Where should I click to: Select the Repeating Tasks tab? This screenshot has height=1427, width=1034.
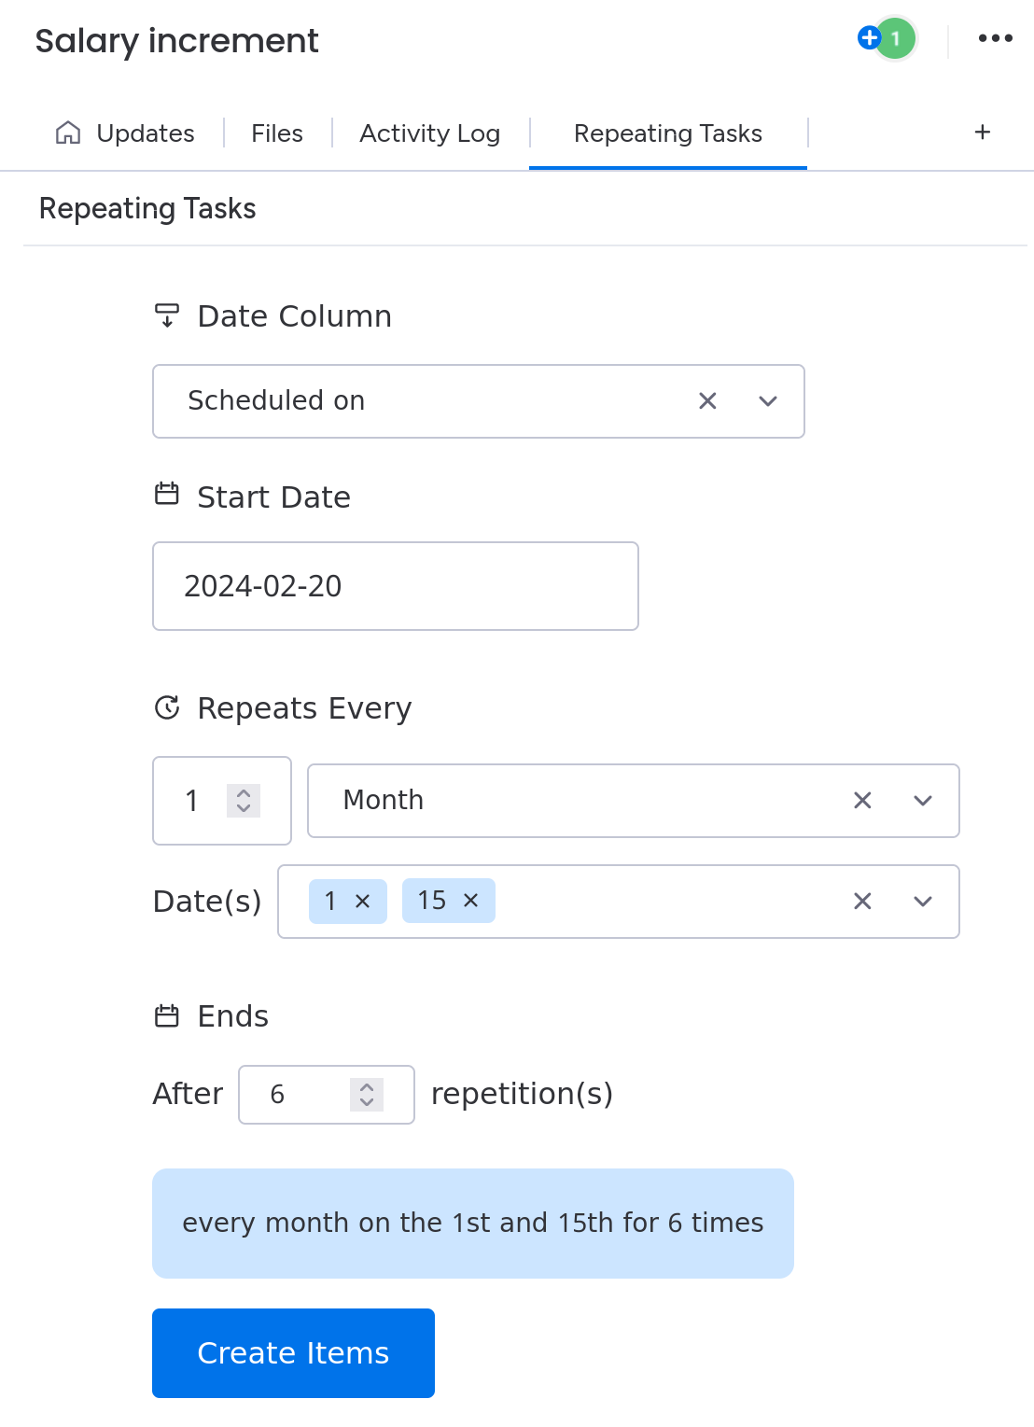coord(667,133)
